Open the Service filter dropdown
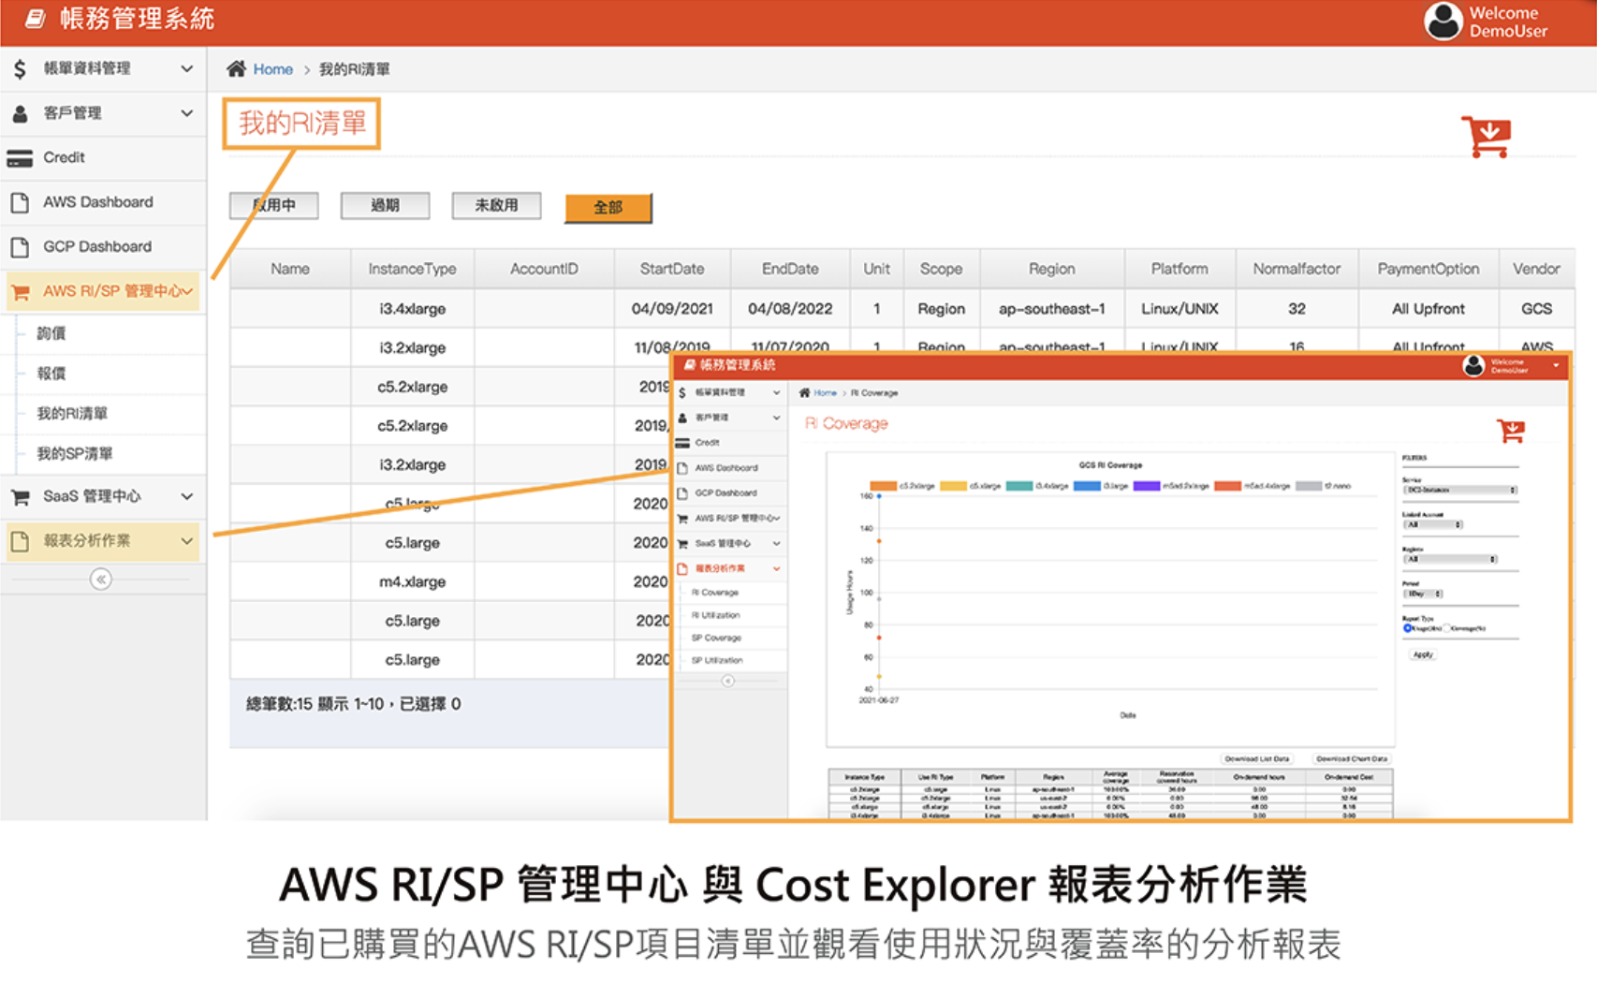Image resolution: width=1597 pixels, height=998 pixels. click(1459, 490)
